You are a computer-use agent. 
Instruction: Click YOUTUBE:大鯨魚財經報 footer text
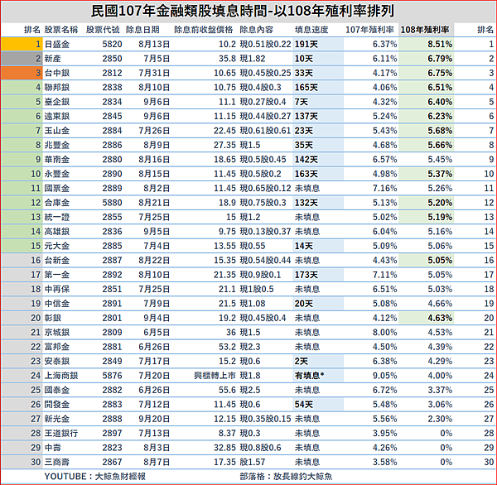click(x=94, y=477)
